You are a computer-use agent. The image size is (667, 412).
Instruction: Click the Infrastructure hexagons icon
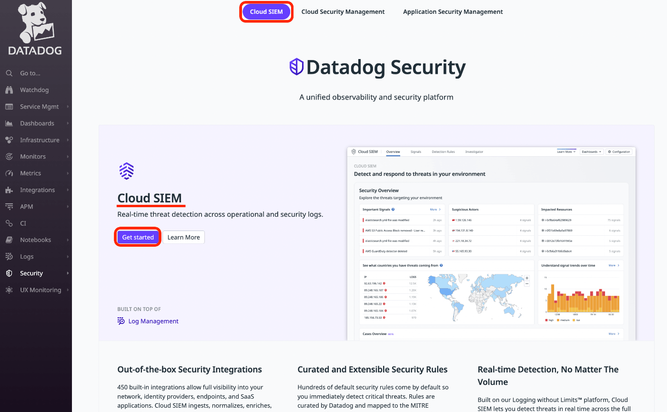tap(9, 140)
